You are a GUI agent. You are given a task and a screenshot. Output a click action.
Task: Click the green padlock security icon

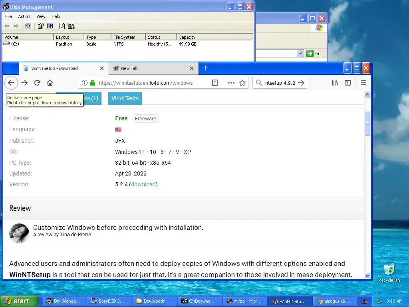[x=93, y=83]
